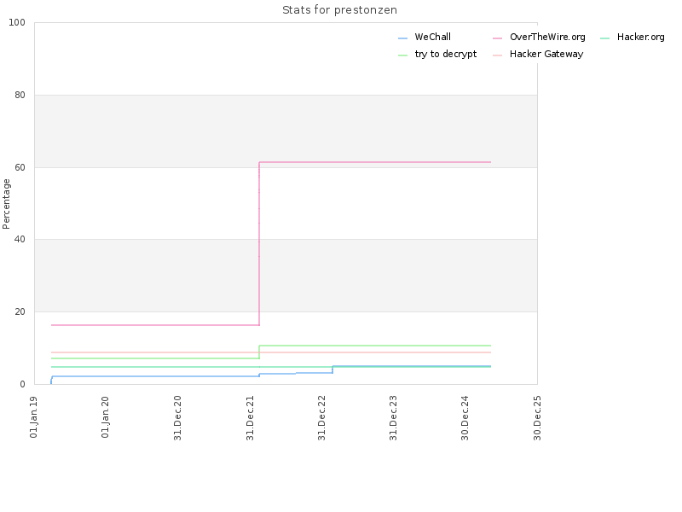
Task: Click the pink OverTheWire line's vertical jump
Action: [259, 244]
